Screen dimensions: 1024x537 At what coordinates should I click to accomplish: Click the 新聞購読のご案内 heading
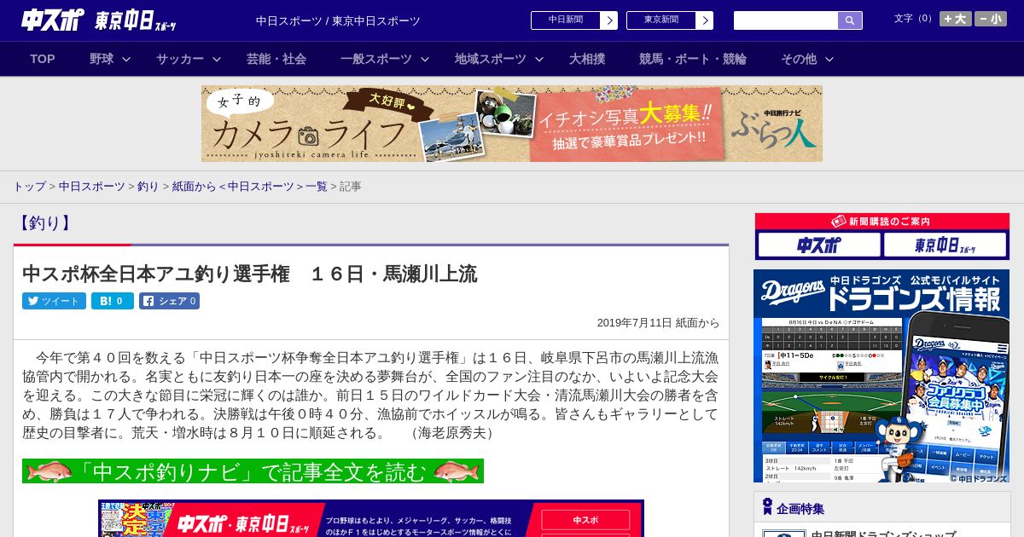click(x=882, y=222)
